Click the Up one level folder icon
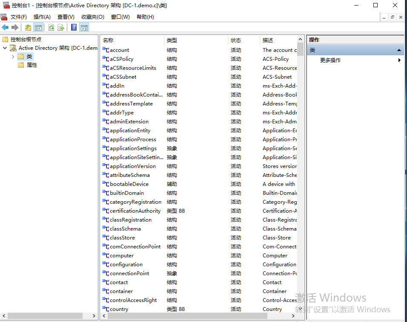Viewport: 407px width, 322px height. [28, 28]
